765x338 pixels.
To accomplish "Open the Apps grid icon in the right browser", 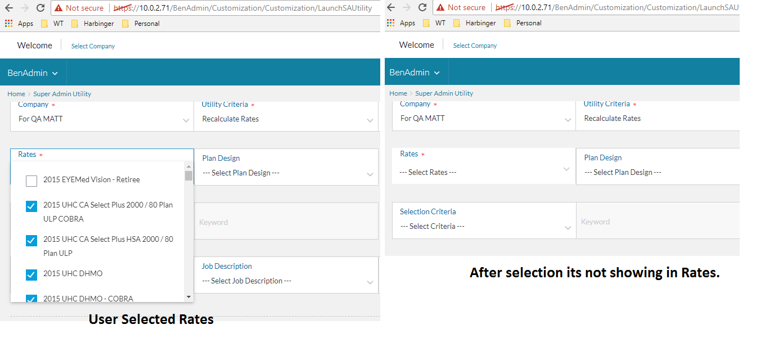I will coord(391,23).
